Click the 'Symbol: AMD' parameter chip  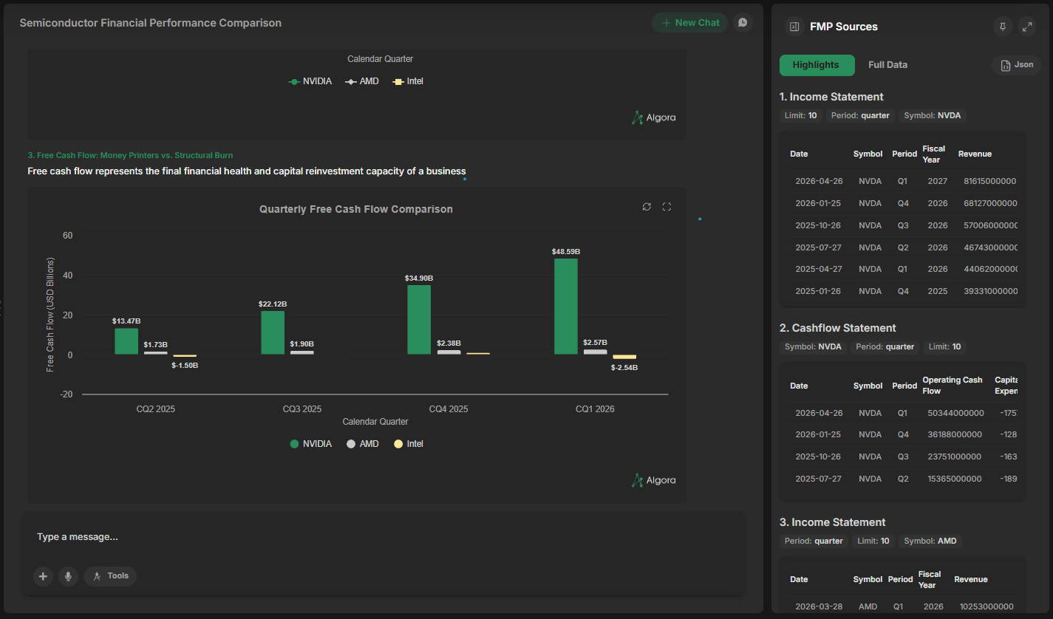coord(930,541)
